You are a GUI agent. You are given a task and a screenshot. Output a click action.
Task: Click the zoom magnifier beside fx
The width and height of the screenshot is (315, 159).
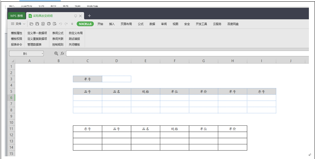pyautogui.click(x=56, y=54)
